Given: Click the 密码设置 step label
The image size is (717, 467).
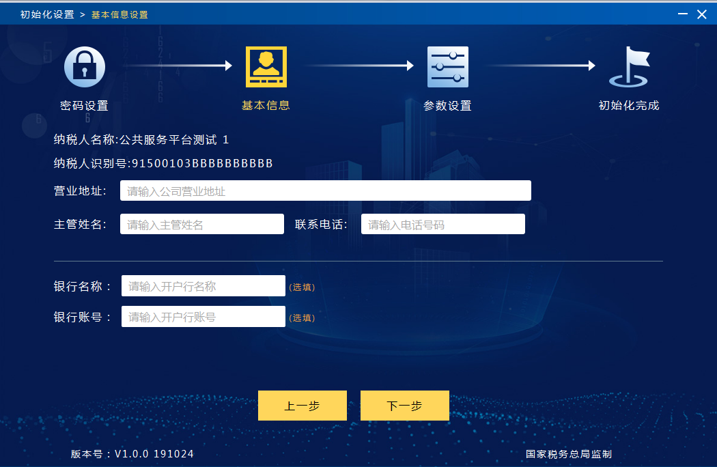Looking at the screenshot, I should pyautogui.click(x=84, y=106).
